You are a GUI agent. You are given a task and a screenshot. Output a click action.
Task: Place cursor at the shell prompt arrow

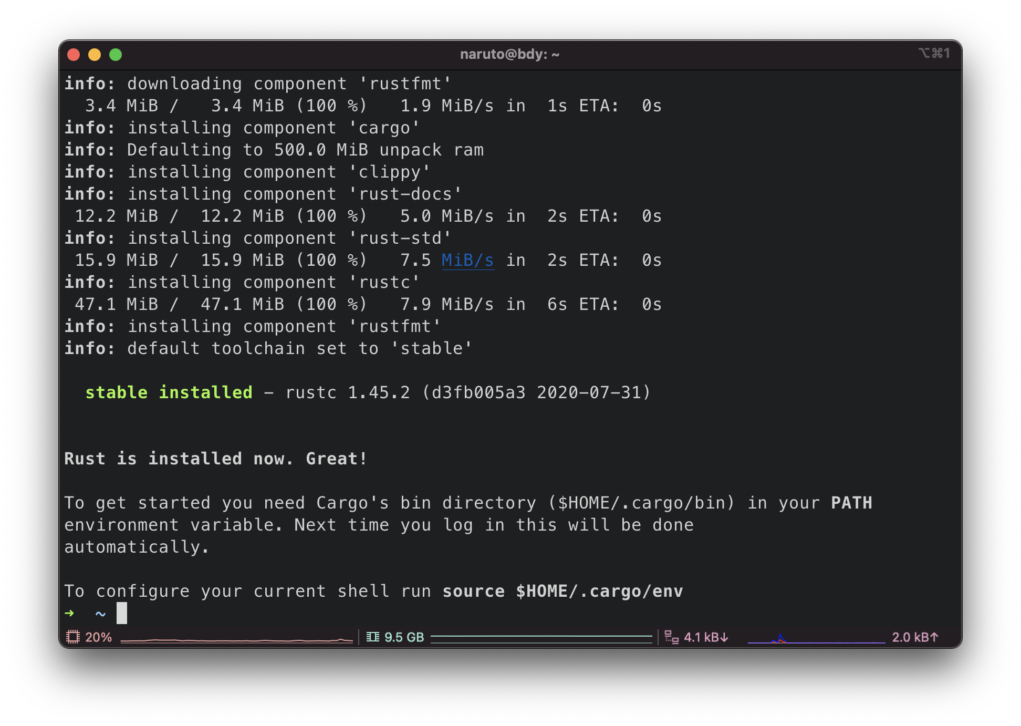(x=70, y=613)
